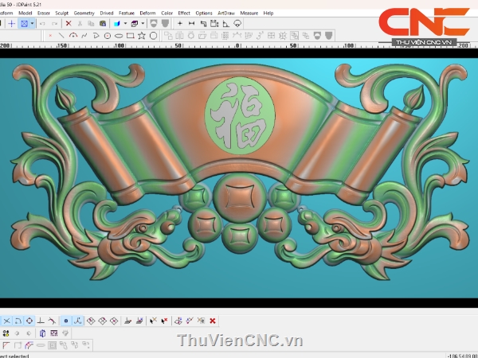Open dropdown arrow beside selection box tool
Viewport: 478px width, 358px height.
32,24
